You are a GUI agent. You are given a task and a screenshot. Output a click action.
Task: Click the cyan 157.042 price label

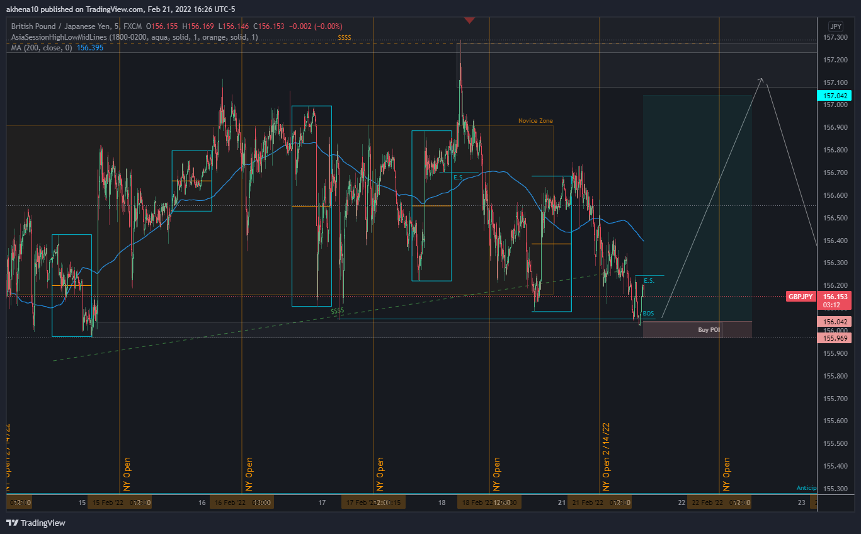834,96
